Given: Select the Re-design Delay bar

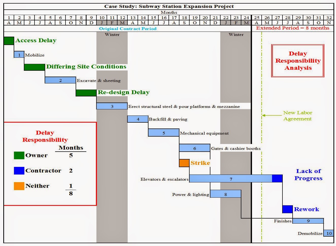Looking at the screenshot, I should click(86, 93).
